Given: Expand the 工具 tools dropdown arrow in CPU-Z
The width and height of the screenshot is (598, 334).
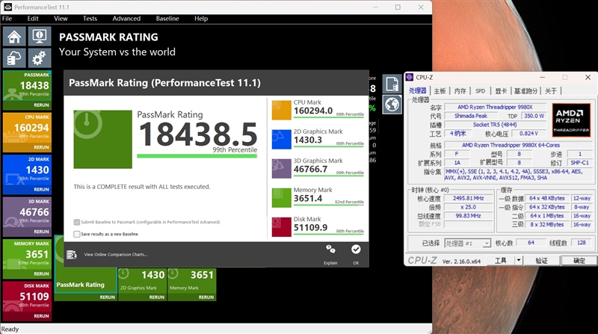Looking at the screenshot, I should (x=518, y=261).
